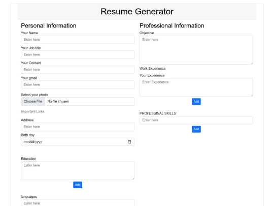Viewport: 274px width, 206px height.
Task: Click the Experience textarea resize corner
Action: pos(252,95)
